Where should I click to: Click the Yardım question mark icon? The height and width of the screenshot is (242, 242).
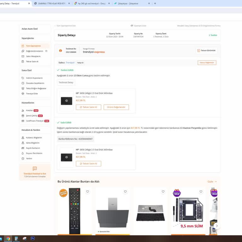click(x=23, y=158)
